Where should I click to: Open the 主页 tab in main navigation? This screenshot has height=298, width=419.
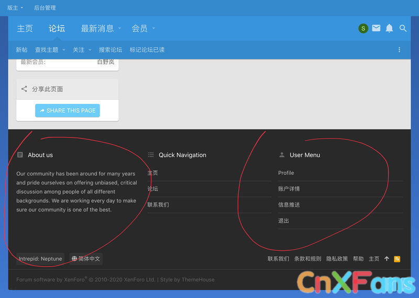coord(25,28)
